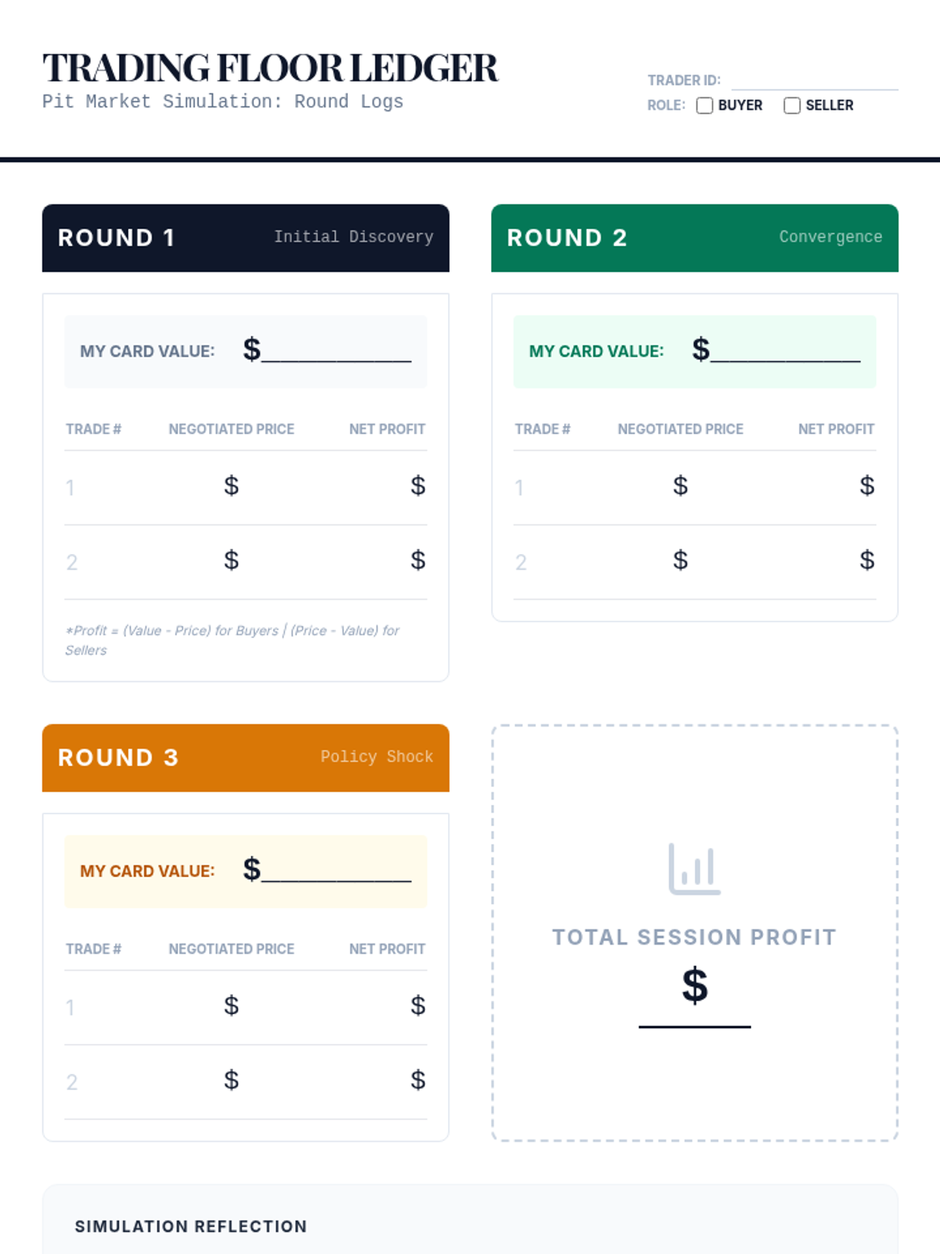Screen dimensions: 940x1254
Task: Click the Trader ID input line
Action: click(x=815, y=81)
